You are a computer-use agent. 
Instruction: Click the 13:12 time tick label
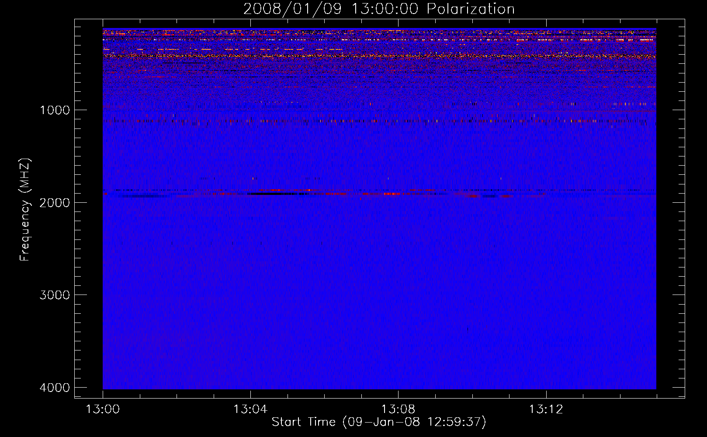pyautogui.click(x=546, y=409)
